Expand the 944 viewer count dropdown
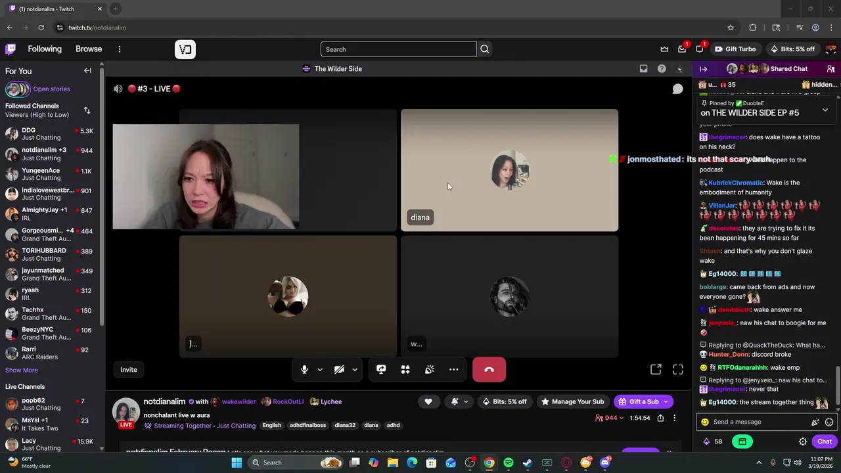 click(x=609, y=418)
